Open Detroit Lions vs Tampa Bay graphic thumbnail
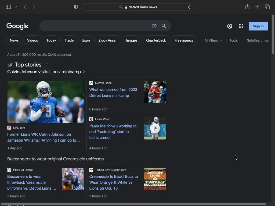This screenshot has width=275, height=206. 155,179
